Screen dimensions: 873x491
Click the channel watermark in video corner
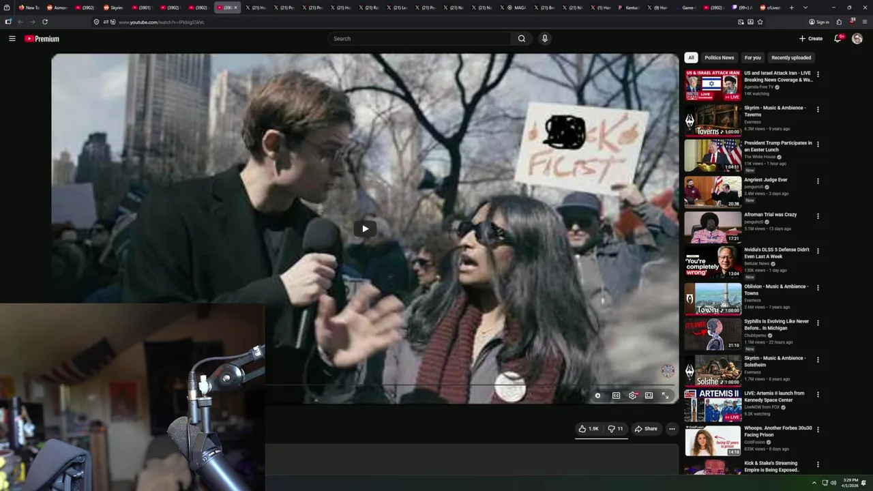(x=668, y=371)
